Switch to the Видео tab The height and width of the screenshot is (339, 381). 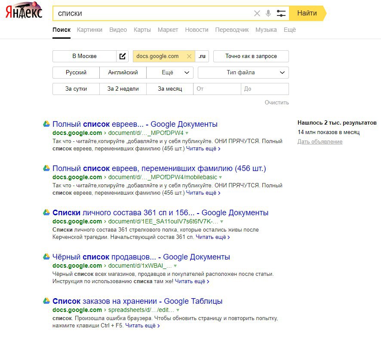click(118, 30)
